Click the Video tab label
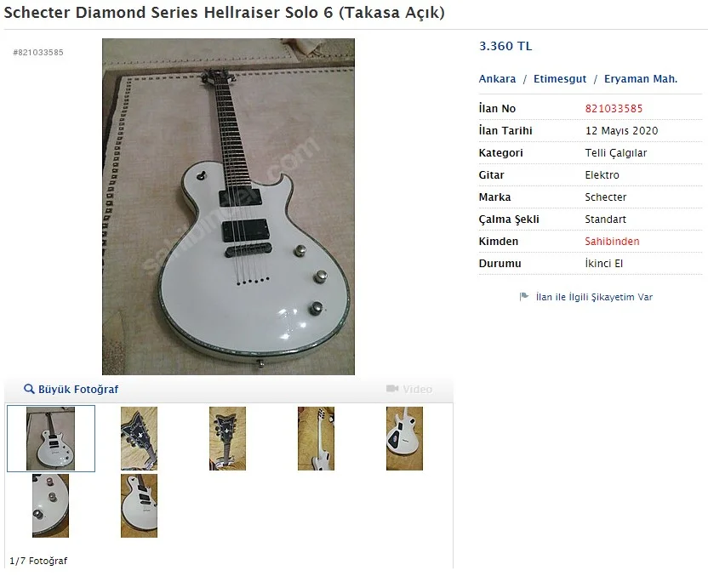The width and height of the screenshot is (708, 576). point(417,389)
